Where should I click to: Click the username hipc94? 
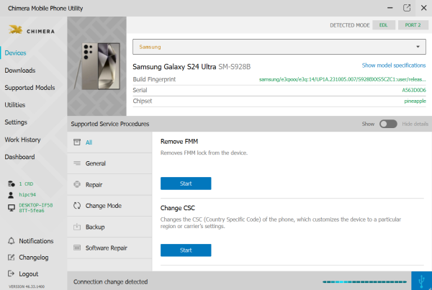27,195
